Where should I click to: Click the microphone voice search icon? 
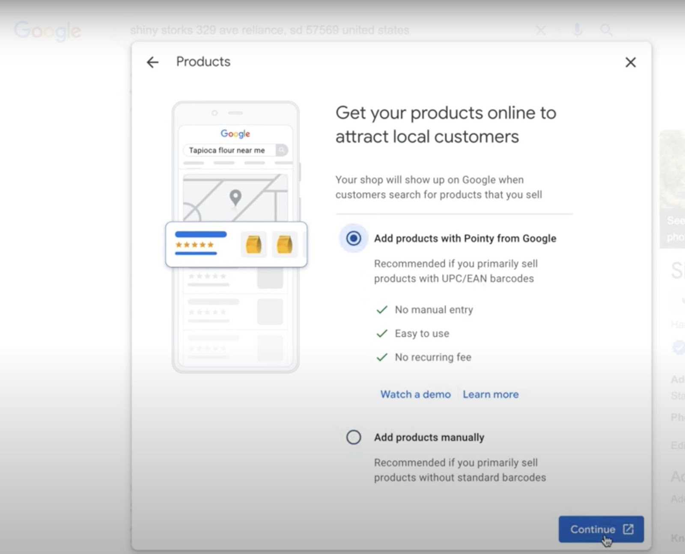[577, 30]
